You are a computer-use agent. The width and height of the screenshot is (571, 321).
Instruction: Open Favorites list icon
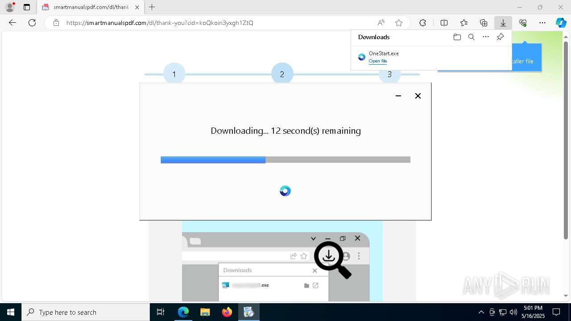464,23
